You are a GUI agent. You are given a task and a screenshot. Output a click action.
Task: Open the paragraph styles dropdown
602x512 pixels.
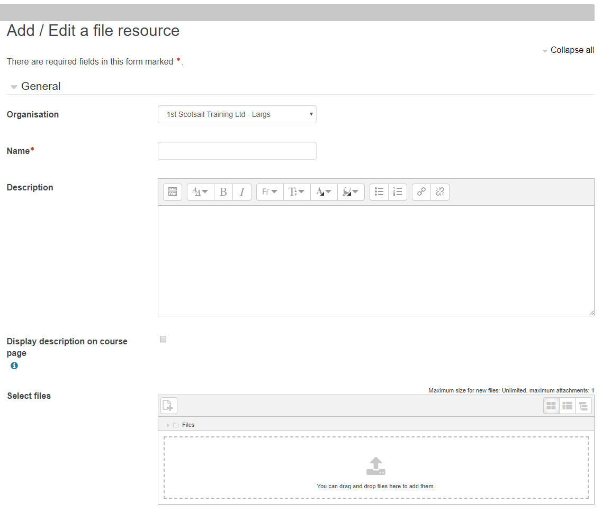(x=200, y=192)
